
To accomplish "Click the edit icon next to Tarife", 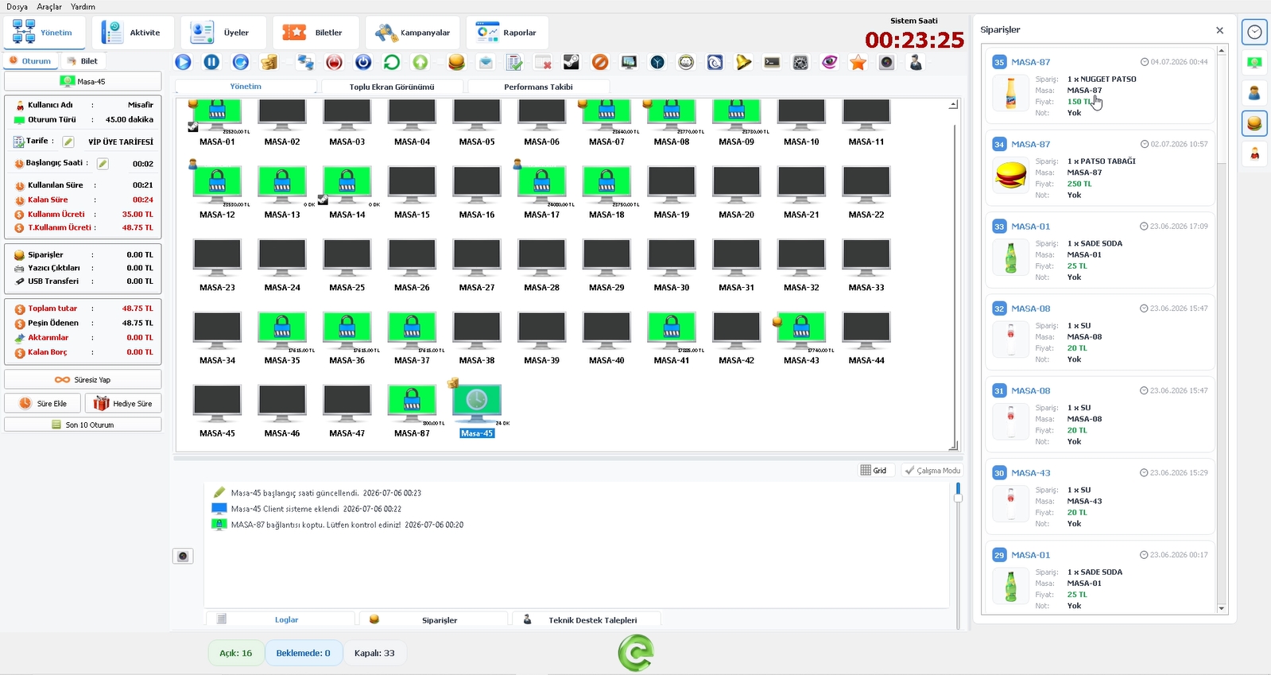I will click(68, 142).
